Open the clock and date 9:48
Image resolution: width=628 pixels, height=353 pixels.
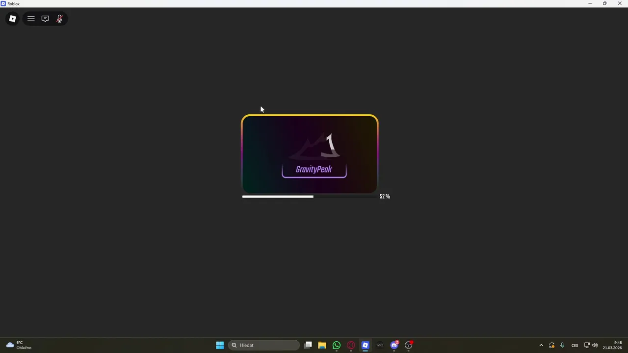[612, 345]
